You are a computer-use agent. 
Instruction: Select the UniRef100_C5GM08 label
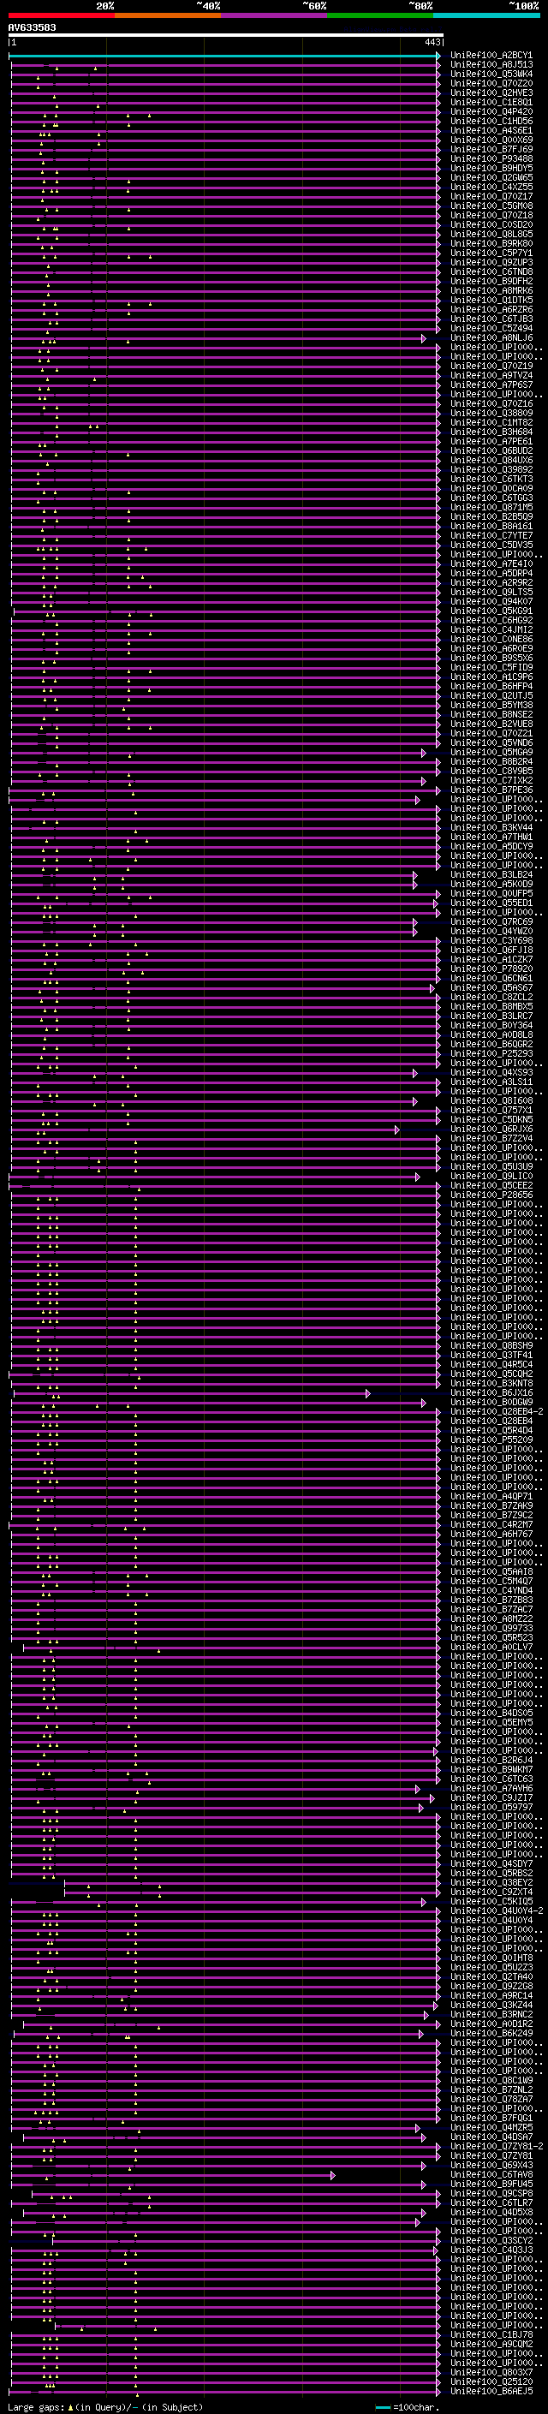(491, 206)
